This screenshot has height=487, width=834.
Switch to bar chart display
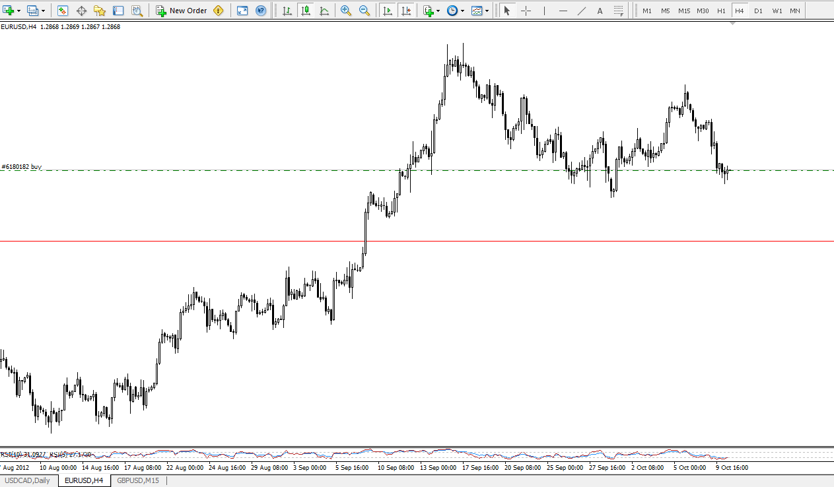[287, 11]
